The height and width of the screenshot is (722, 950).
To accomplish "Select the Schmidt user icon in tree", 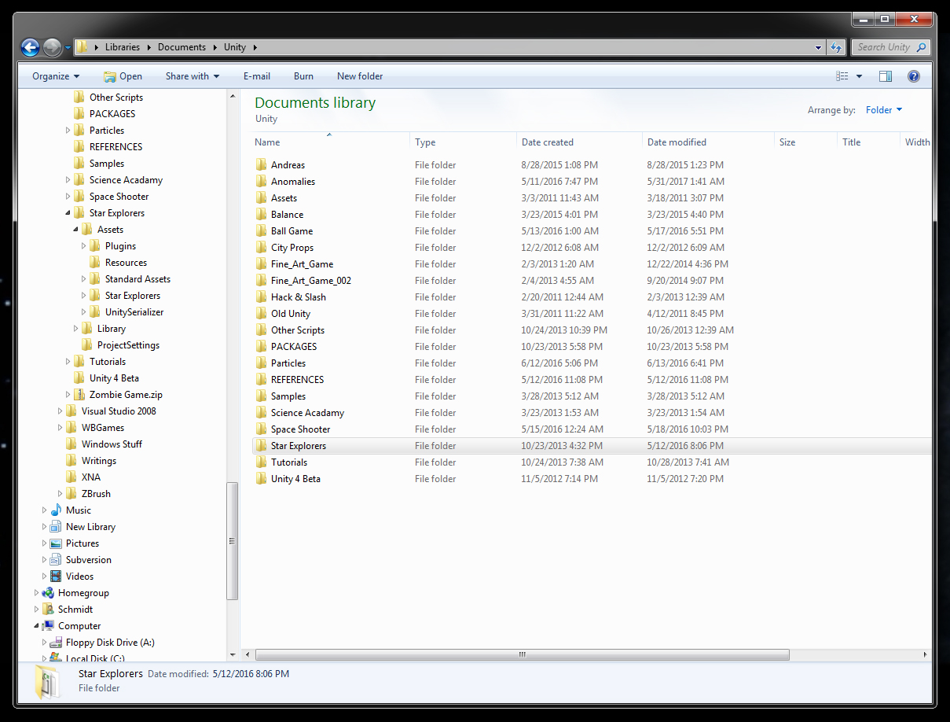I will pos(48,610).
